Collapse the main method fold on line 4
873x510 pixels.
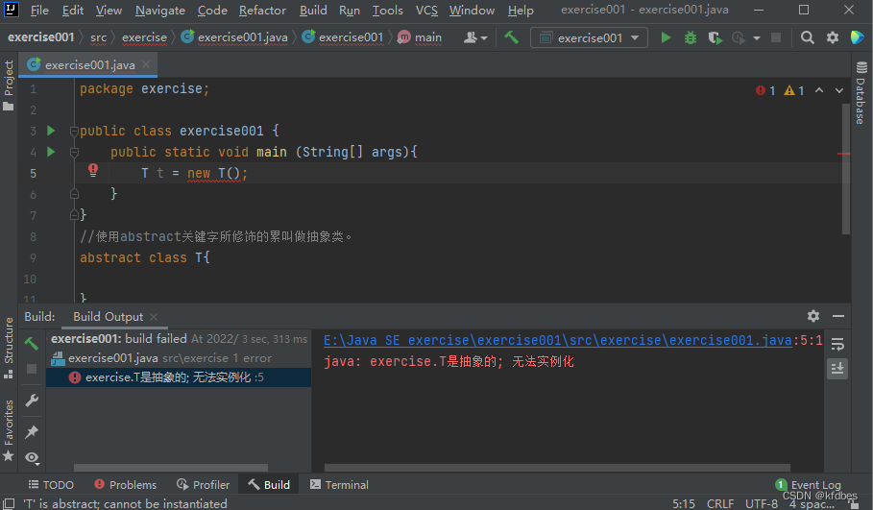coord(72,152)
